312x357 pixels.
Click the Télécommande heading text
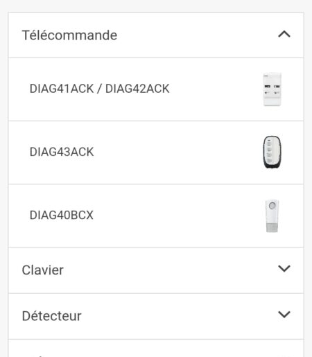click(69, 35)
